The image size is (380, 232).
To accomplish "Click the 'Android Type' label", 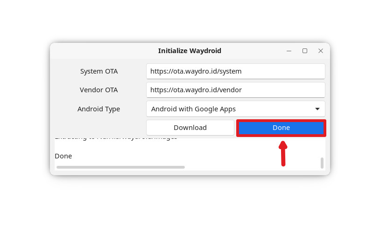I will (x=99, y=109).
